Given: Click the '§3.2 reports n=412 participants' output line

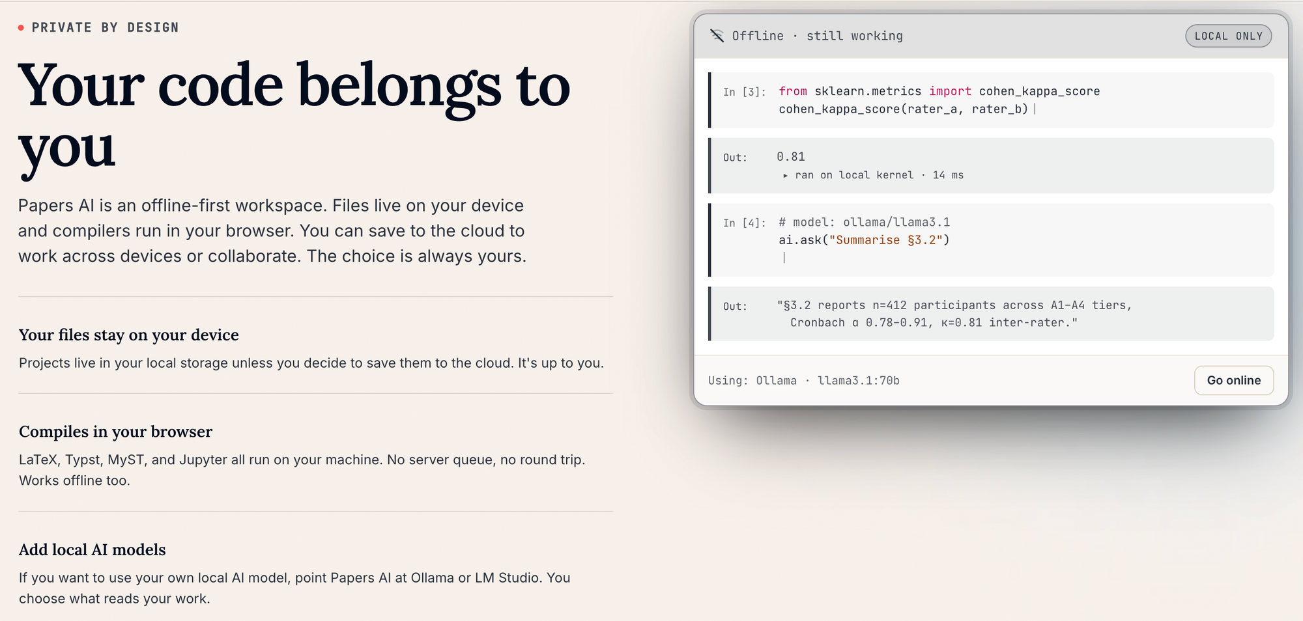Looking at the screenshot, I should (x=954, y=305).
